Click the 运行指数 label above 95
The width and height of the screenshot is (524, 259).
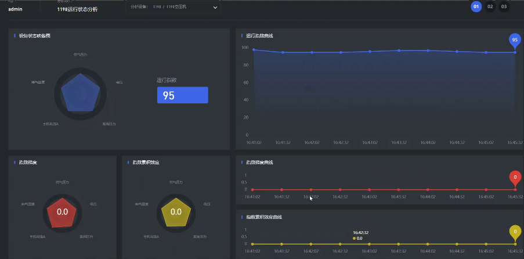coord(167,80)
